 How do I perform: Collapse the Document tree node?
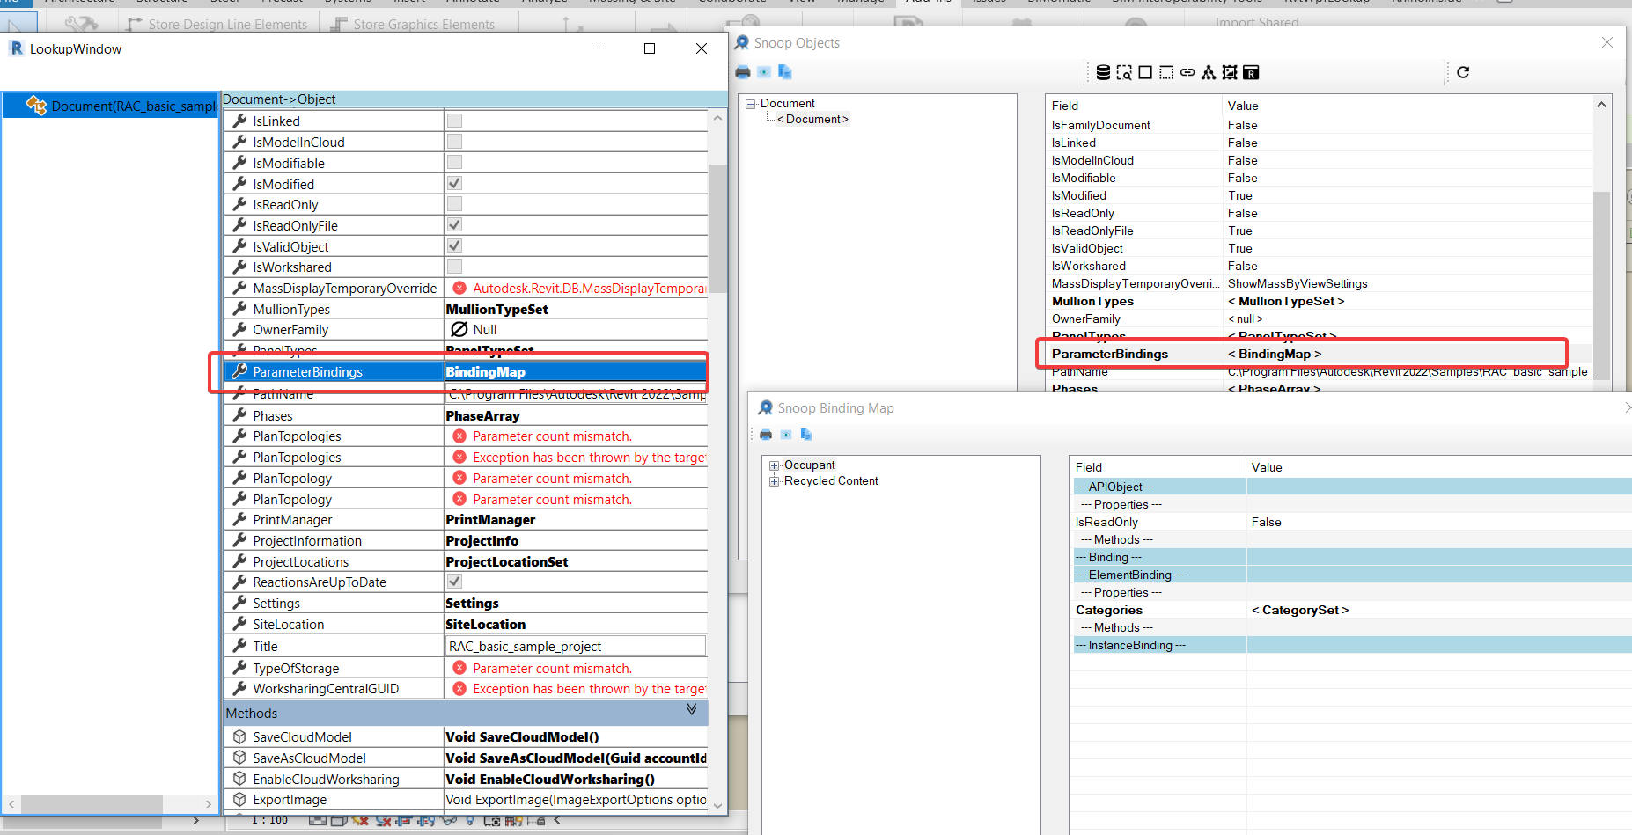(x=750, y=103)
